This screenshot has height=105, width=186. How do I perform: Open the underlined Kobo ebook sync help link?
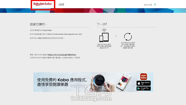pos(62,55)
